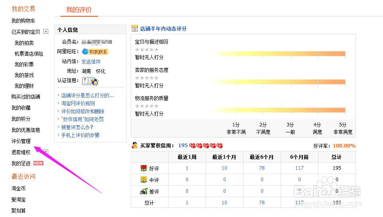
Task: Open "炒作信用"如何处罚 help link
Action: click(x=82, y=119)
